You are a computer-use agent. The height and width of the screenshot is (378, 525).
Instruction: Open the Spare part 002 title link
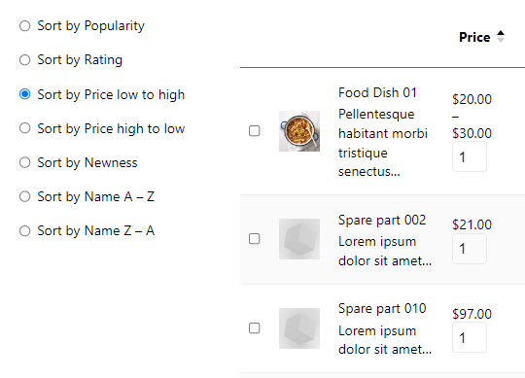[382, 221]
